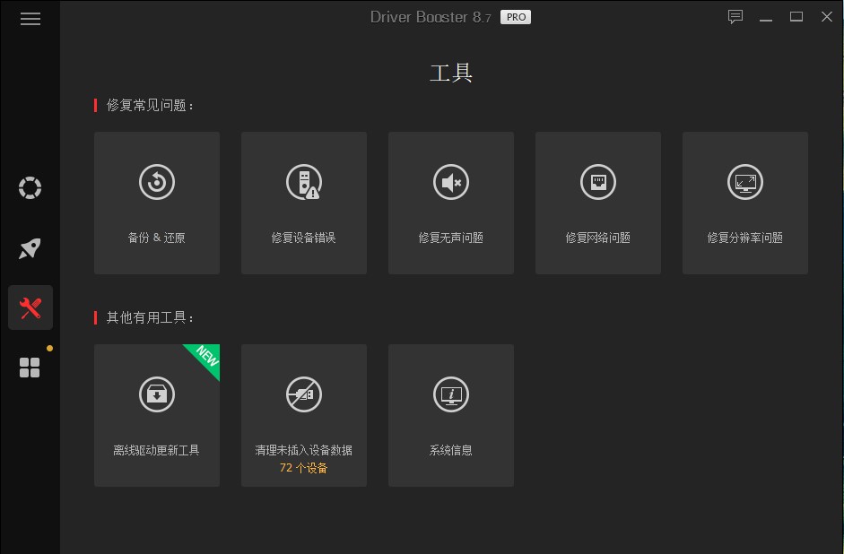Open 清理未插入设备数据 label
844x554 pixels.
click(x=303, y=450)
